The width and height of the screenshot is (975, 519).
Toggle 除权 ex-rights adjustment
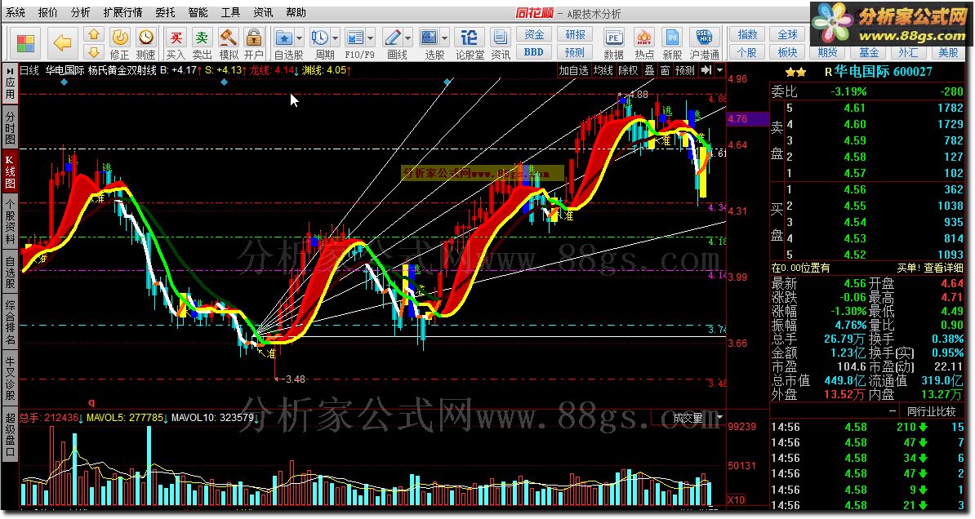(628, 70)
